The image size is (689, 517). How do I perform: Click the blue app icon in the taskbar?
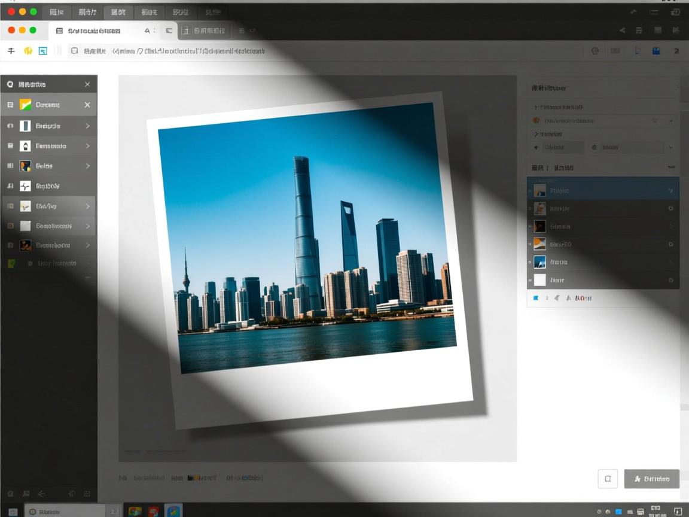[x=173, y=511]
